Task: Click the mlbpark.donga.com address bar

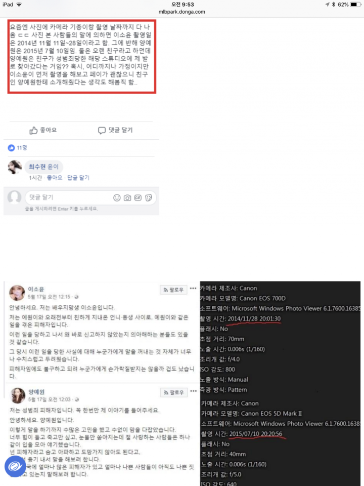Action: click(182, 12)
